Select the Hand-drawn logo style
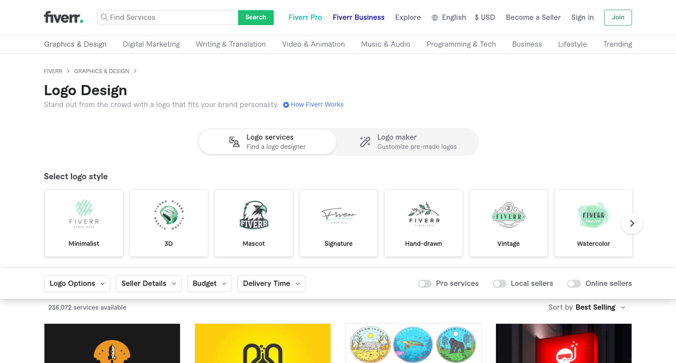 [423, 223]
